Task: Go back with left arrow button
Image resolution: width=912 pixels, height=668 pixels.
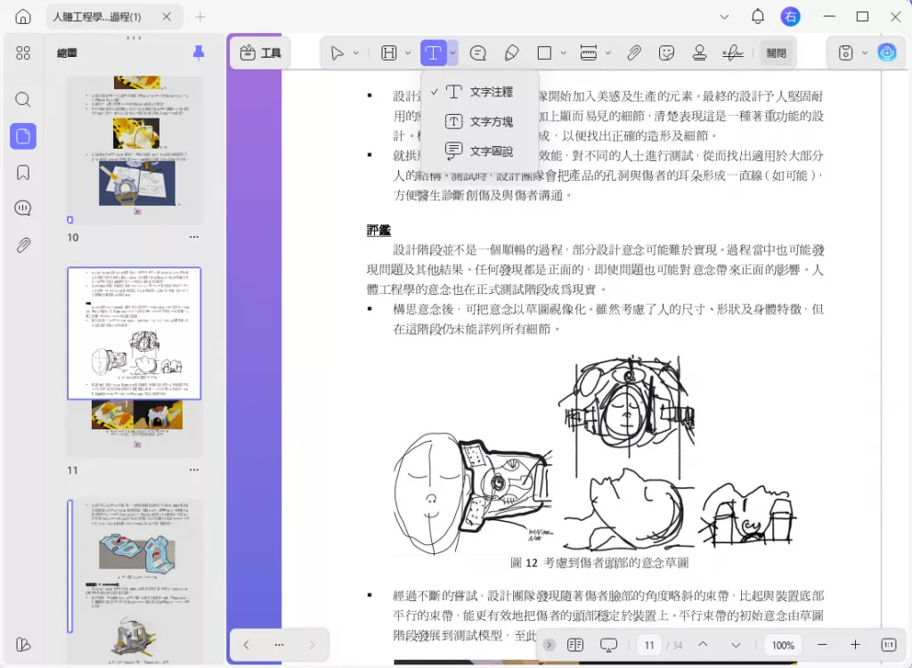Action: 246,645
